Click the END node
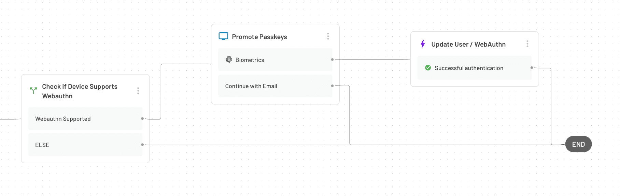Image resolution: width=620 pixels, height=196 pixels. [x=578, y=144]
